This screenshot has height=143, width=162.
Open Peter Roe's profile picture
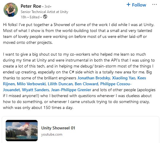(x=11, y=10)
